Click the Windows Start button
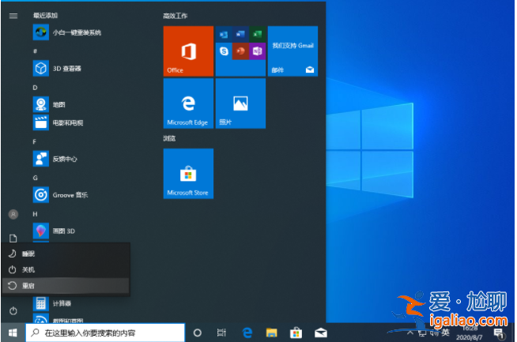517x342 pixels. (13, 333)
